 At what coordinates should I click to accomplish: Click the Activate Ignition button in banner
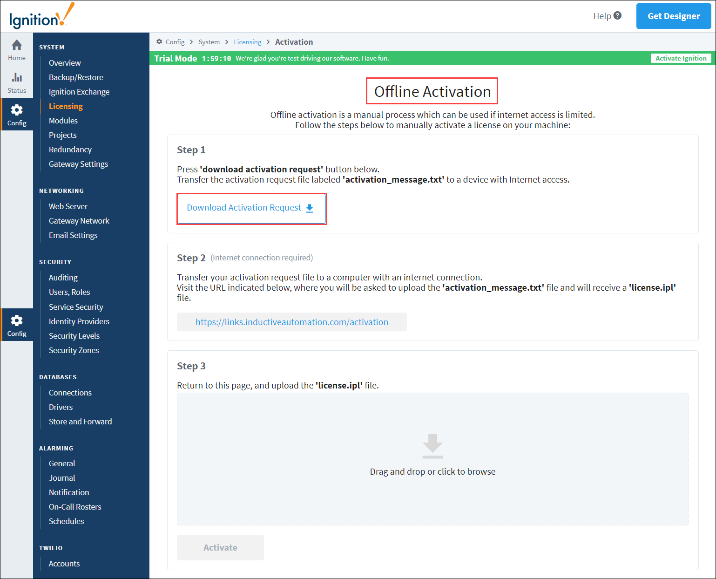click(x=681, y=58)
